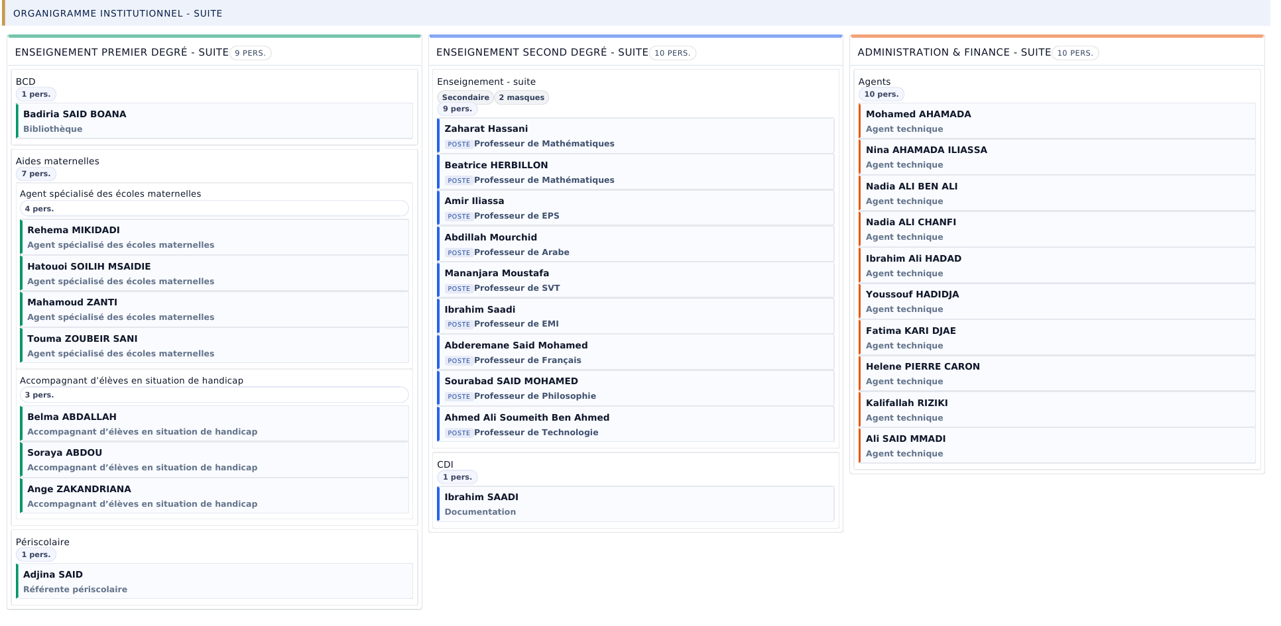The width and height of the screenshot is (1281, 626).
Task: Click the POSTE badge on Beatrice HERBILLON
Action: [x=459, y=181]
